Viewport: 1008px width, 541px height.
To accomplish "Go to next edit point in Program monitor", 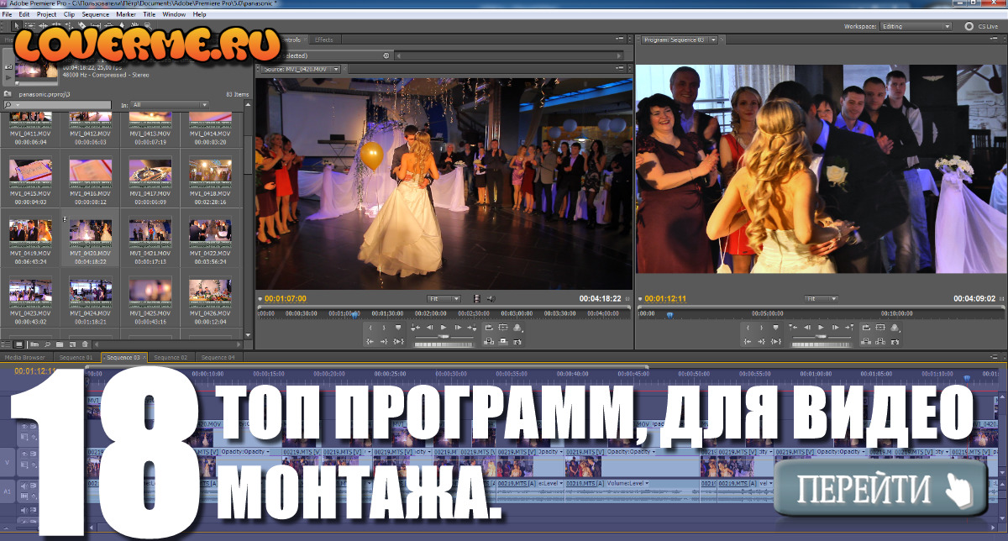I will (849, 328).
